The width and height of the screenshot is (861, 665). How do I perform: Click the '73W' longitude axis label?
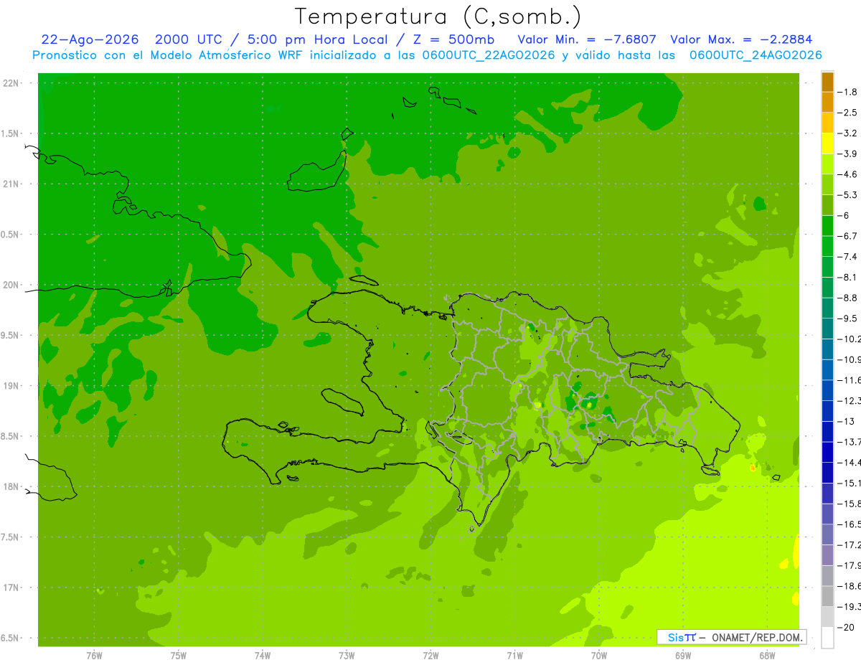(x=347, y=655)
